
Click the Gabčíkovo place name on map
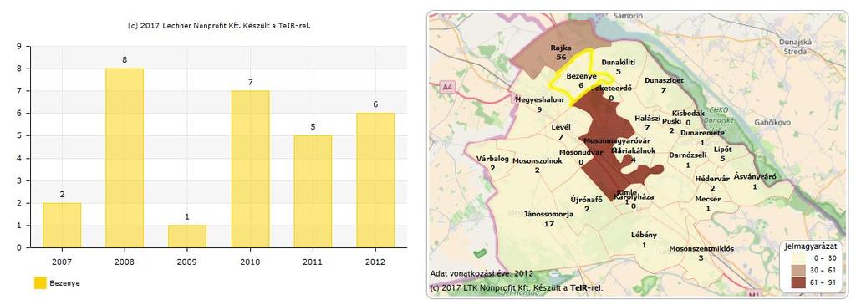(772, 122)
